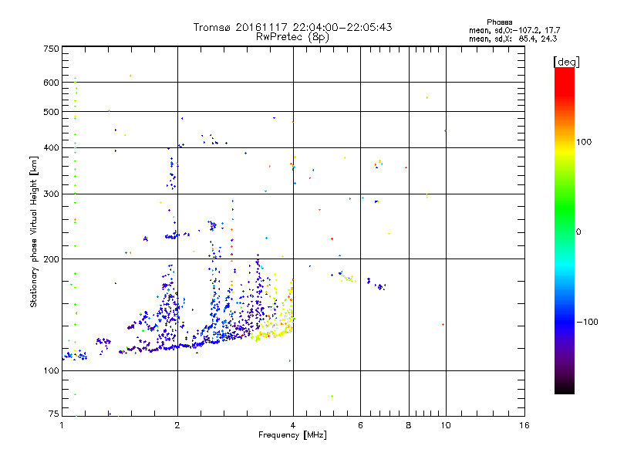Click the y-axis tick label '300'
The height and width of the screenshot is (463, 617).
coord(51,194)
